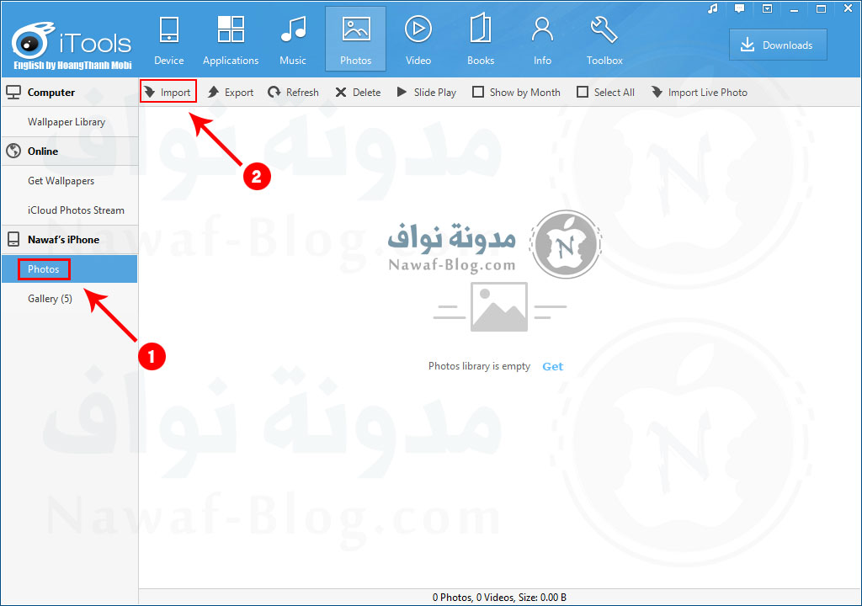Screen dimensions: 862x606
Task: Click the Get link
Action: 552,366
